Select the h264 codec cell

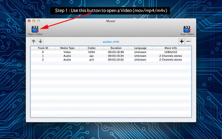click(x=92, y=52)
